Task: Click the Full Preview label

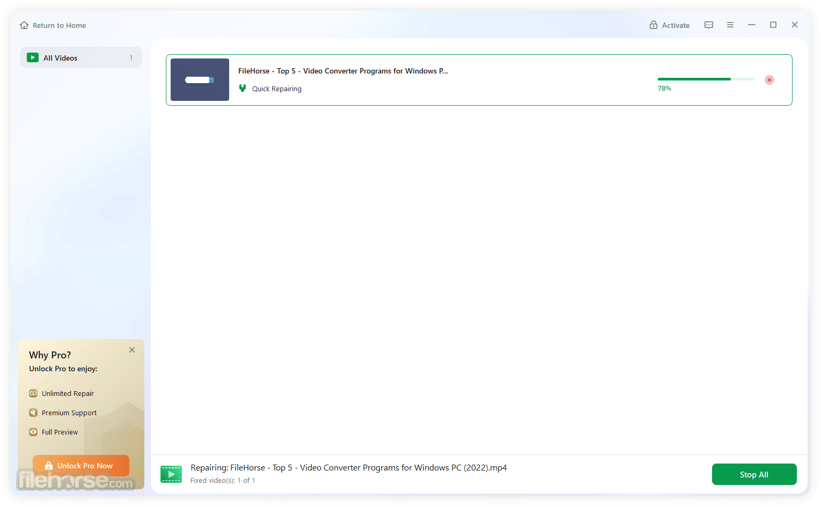Action: (x=60, y=432)
